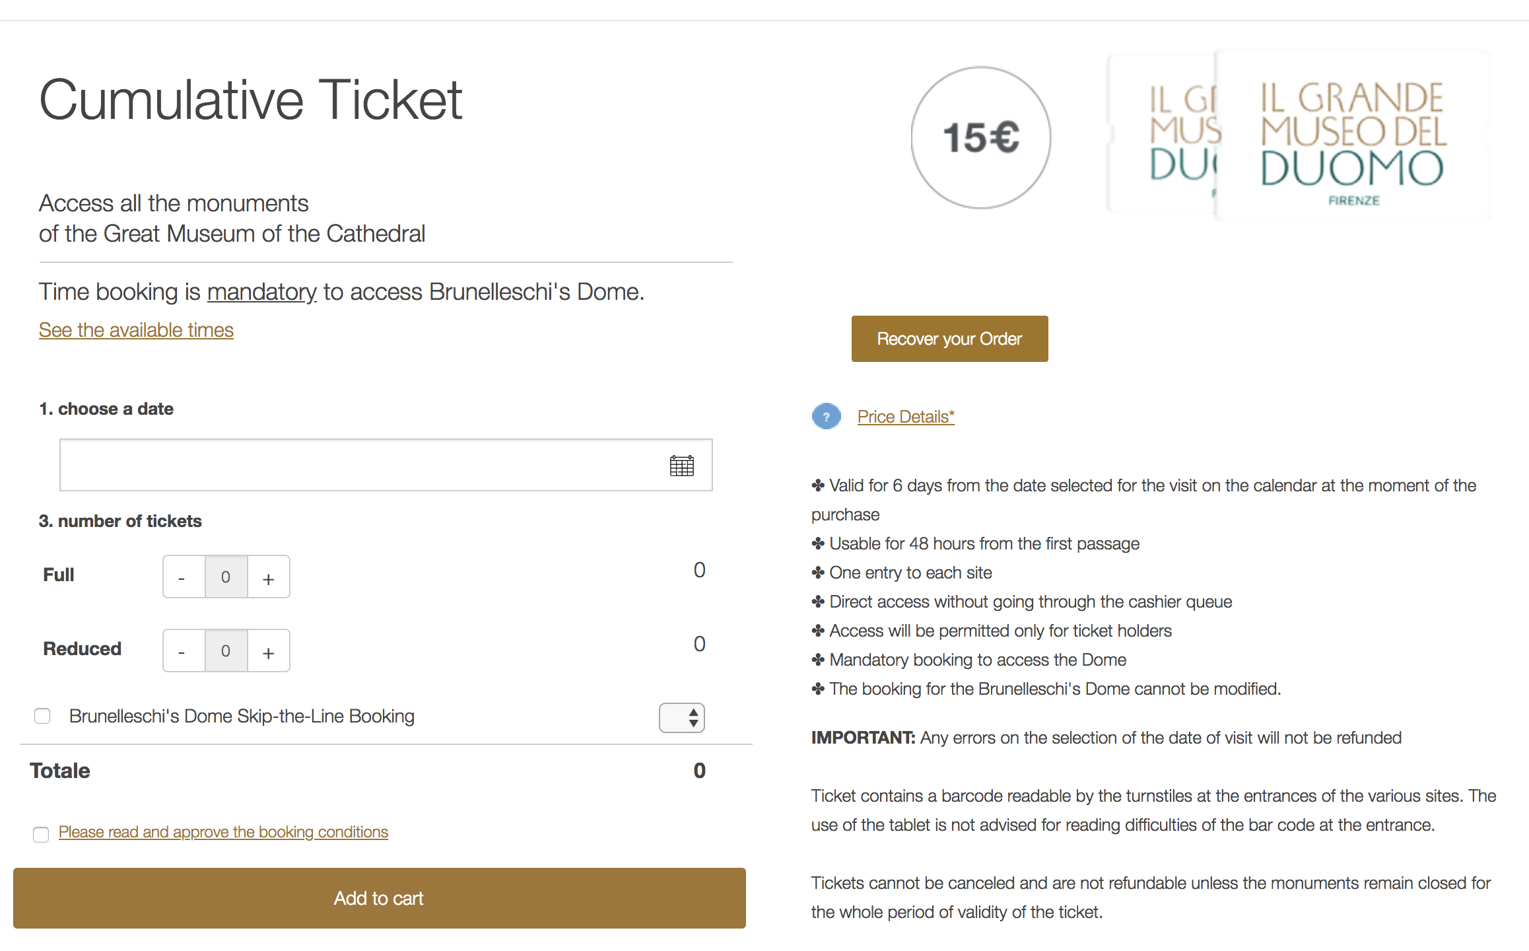Viewport: 1529px width, 951px height.
Task: Select the Reduced ticket quantity field
Action: point(226,651)
